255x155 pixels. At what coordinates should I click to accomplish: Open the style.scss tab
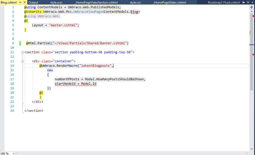[x=56, y=2]
